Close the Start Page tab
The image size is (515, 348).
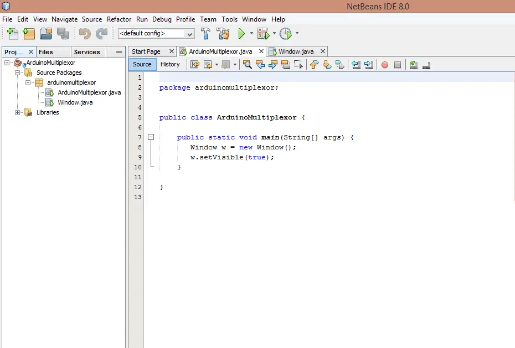(x=171, y=51)
